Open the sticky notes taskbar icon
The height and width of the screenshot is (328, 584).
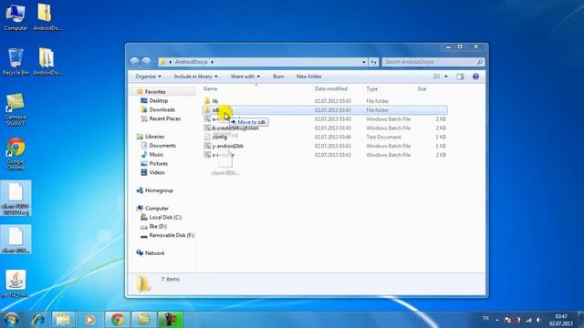tap(144, 320)
